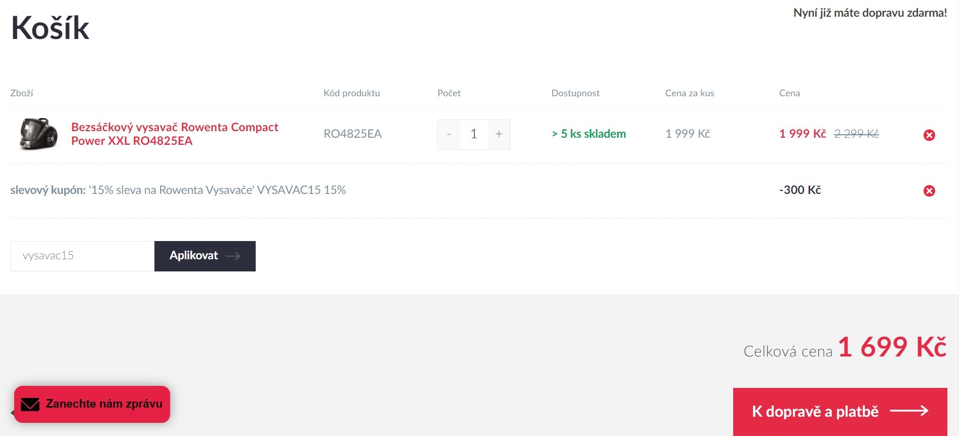Viewport: 959px width, 436px height.
Task: Click the arrow on the checkout button
Action: 909,411
